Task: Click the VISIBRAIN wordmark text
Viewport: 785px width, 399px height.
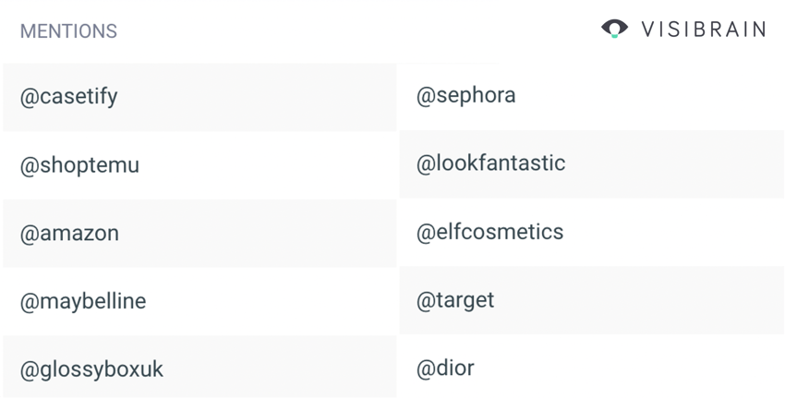Action: (x=704, y=30)
